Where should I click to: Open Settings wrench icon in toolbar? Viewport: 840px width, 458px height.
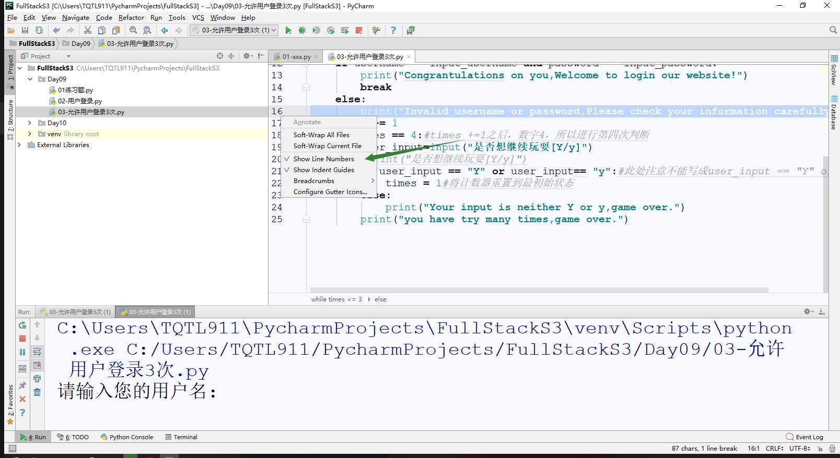point(376,30)
